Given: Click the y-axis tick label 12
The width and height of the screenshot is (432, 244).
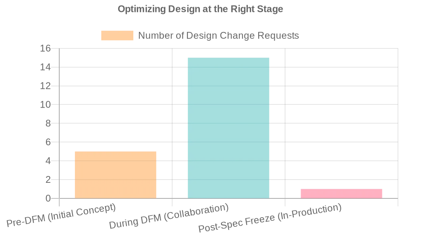Looking at the screenshot, I should [45, 86].
